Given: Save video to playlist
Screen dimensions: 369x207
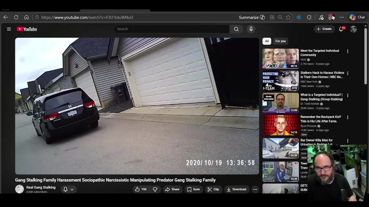Looking at the screenshot, I should click(193, 189).
